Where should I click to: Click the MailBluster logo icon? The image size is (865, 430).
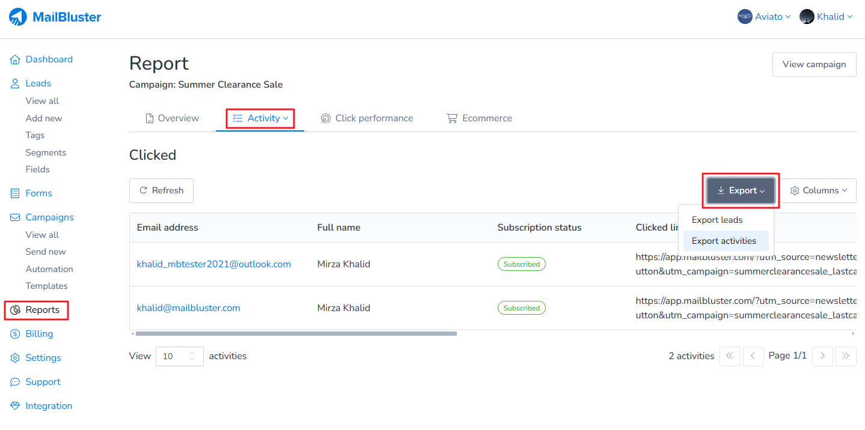point(18,17)
